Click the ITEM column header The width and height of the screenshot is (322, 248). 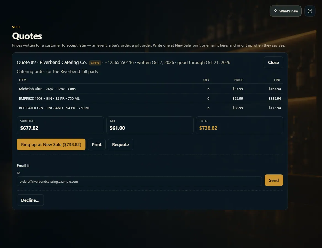click(23, 80)
